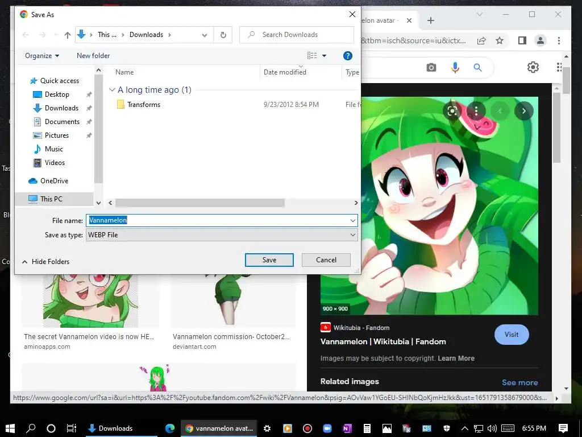Click the navigation pane scroll down arrow

pos(98,203)
